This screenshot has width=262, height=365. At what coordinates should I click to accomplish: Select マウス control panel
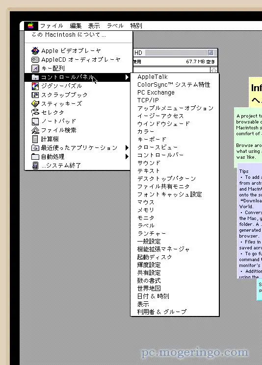coord(175,202)
